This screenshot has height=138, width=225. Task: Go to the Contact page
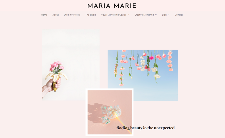[179, 15]
